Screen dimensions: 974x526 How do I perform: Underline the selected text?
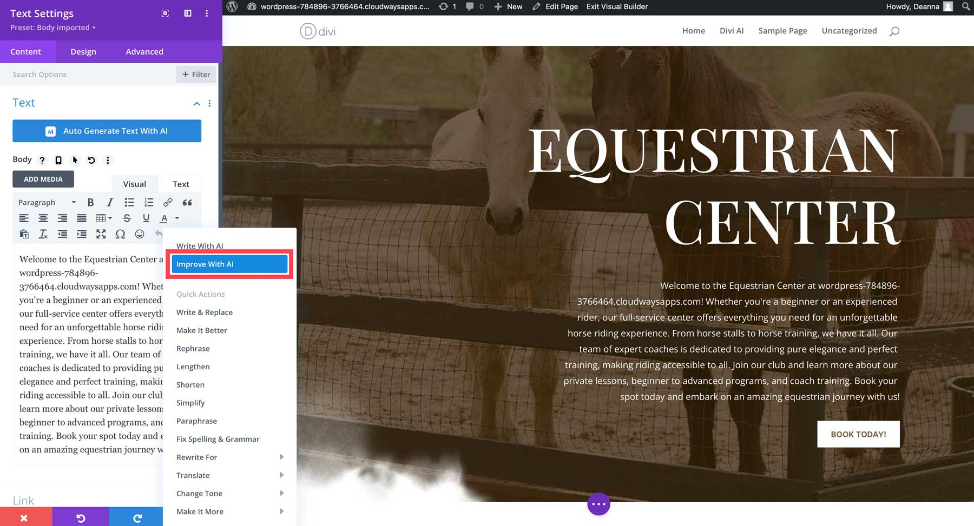point(146,218)
